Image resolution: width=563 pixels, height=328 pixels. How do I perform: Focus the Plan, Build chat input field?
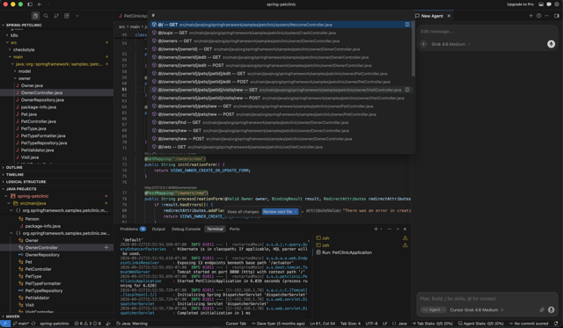pos(486,299)
